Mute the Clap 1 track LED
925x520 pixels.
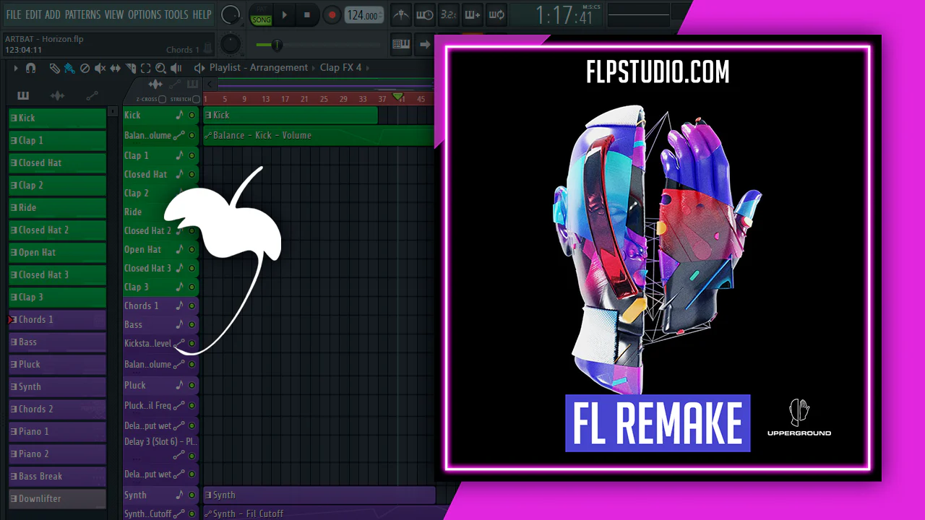pos(192,155)
